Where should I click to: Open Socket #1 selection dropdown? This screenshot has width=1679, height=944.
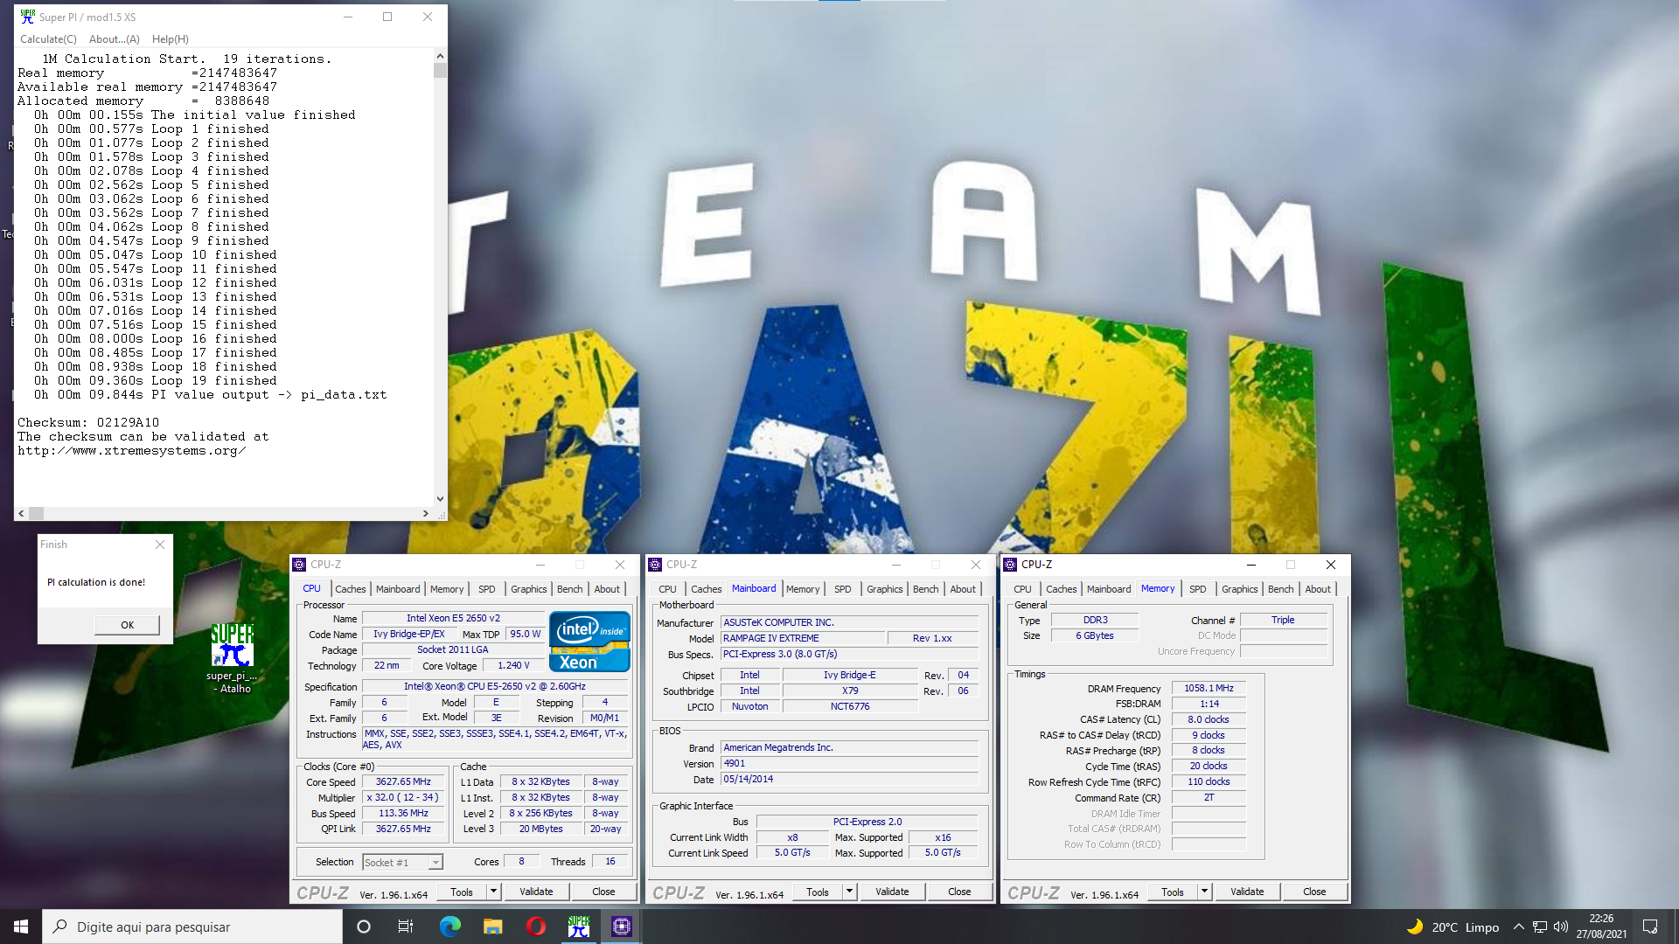[x=435, y=863]
